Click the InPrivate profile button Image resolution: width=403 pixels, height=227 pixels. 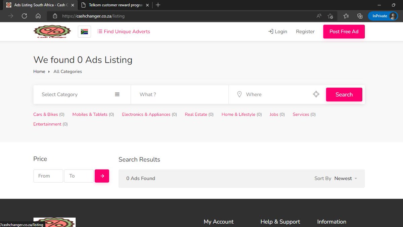383,16
